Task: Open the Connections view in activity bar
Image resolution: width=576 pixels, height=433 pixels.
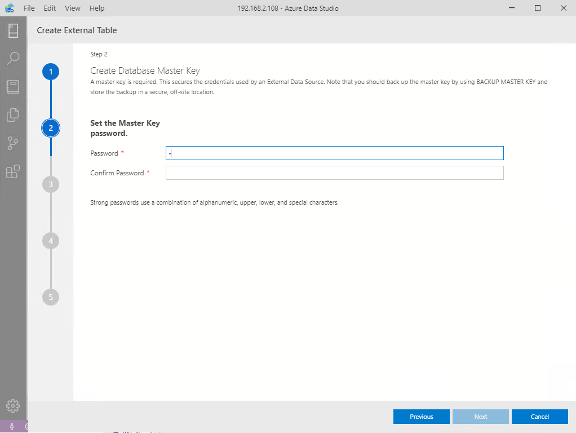Action: coord(13,30)
